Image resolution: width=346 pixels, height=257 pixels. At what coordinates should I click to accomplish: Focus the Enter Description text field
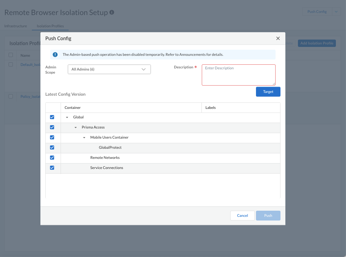coord(239,75)
